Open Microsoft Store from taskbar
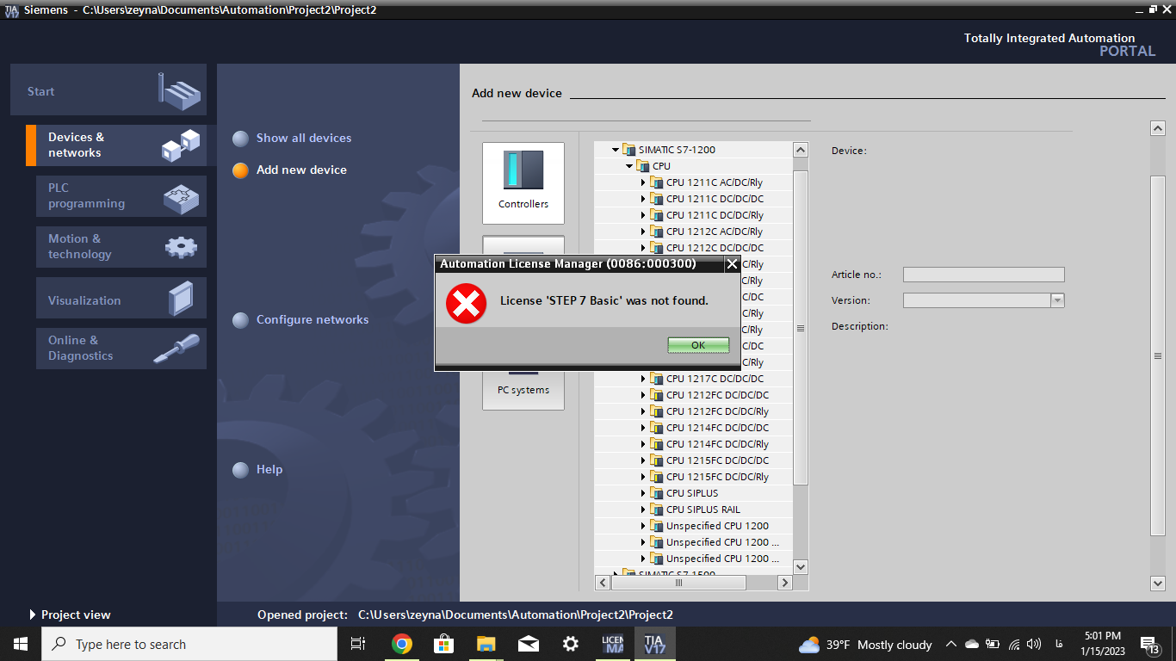This screenshot has width=1176, height=661. point(443,644)
